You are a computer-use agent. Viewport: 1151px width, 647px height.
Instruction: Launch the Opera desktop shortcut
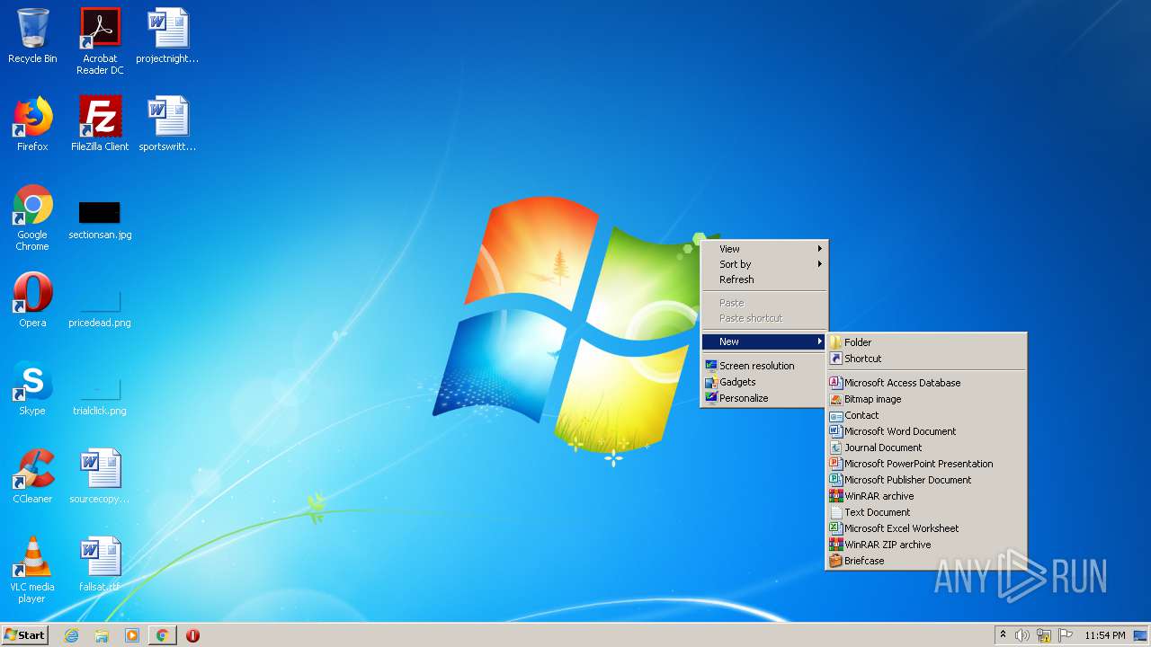32,300
